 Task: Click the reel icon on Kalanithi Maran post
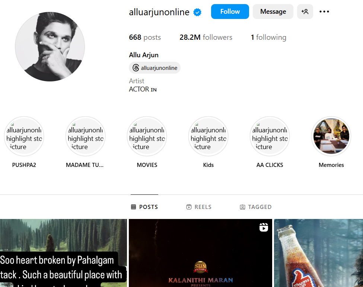coord(264,227)
